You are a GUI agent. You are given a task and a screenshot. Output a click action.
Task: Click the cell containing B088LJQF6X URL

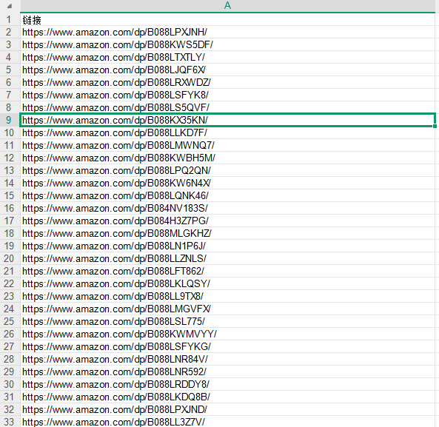[227, 70]
